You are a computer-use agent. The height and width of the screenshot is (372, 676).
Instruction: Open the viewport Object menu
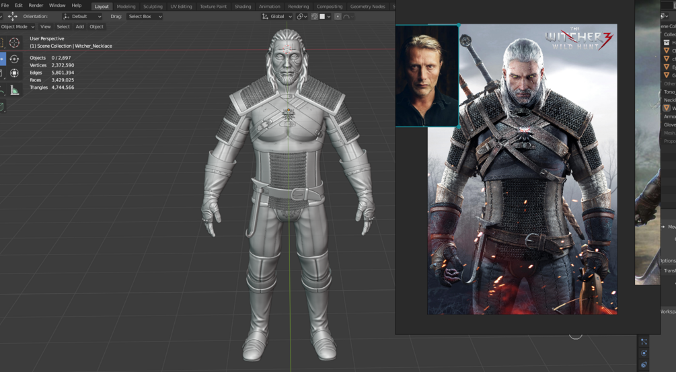tap(96, 27)
